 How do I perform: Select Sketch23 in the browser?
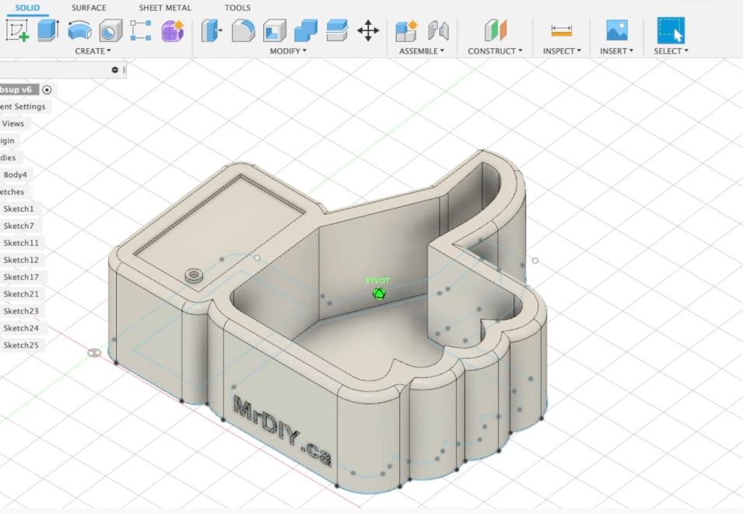click(21, 311)
